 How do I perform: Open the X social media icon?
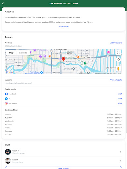6,99
